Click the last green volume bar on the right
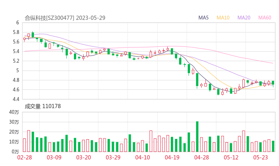This screenshot has height=166, width=279. click(x=273, y=146)
